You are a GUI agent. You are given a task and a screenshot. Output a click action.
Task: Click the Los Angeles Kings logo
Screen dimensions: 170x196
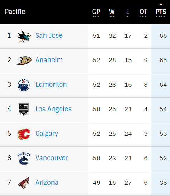[x=24, y=110]
